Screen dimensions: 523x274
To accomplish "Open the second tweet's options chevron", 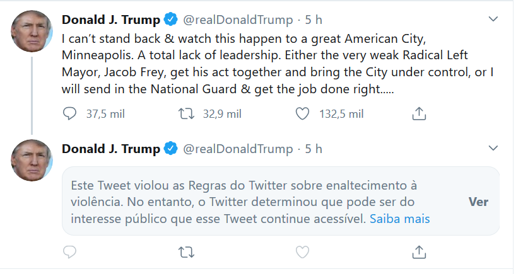I will click(x=493, y=149).
